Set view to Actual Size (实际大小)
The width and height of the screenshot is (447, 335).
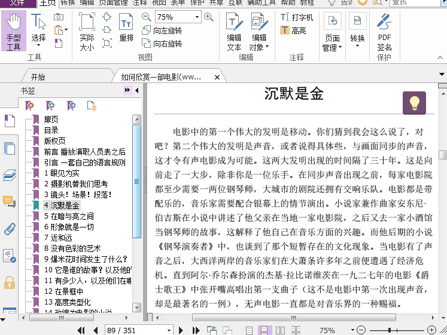tap(87, 31)
